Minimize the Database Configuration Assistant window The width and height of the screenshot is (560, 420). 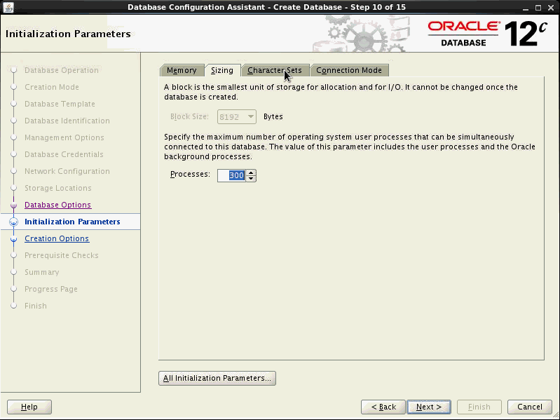click(x=526, y=8)
